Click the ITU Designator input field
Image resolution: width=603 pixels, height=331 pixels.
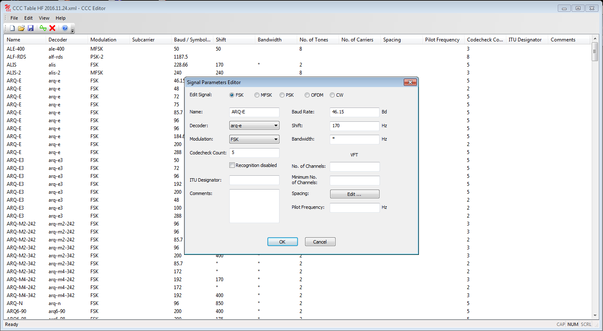pos(254,180)
